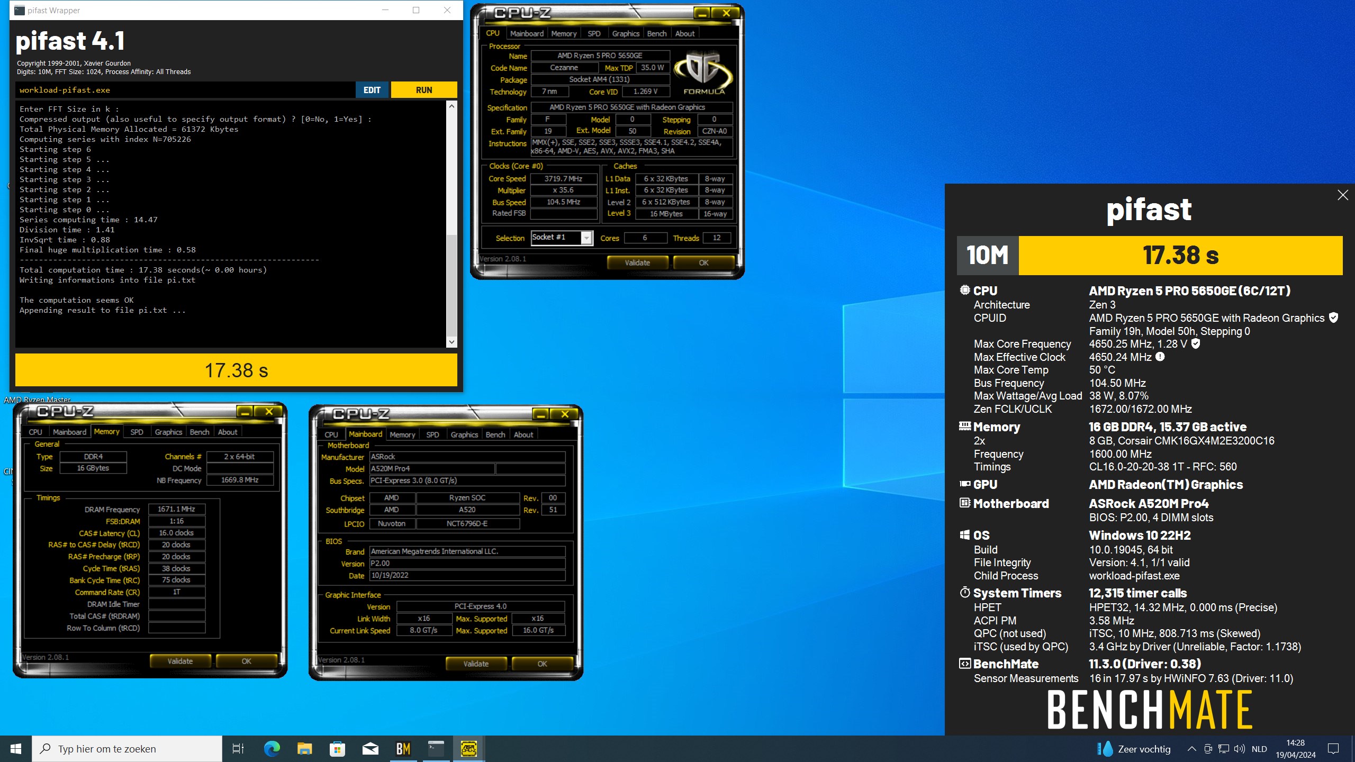Click the pifast console scrollbar down arrow
Viewport: 1355px width, 762px height.
[x=451, y=342]
